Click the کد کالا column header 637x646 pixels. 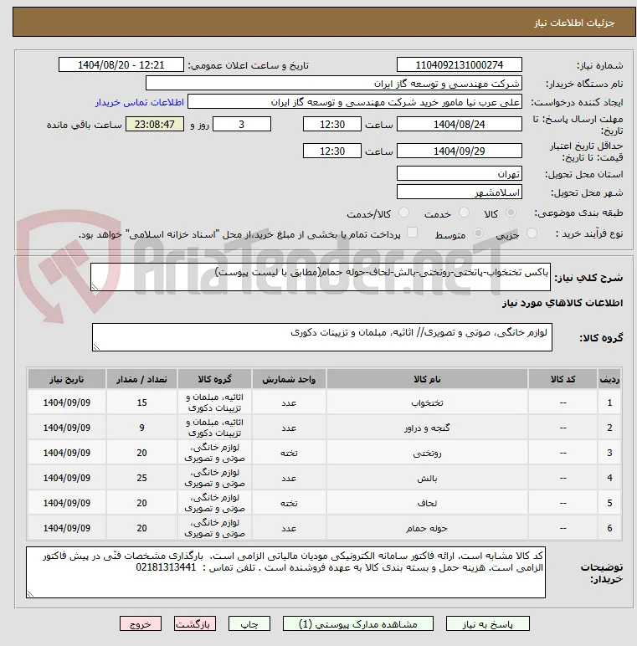(563, 379)
